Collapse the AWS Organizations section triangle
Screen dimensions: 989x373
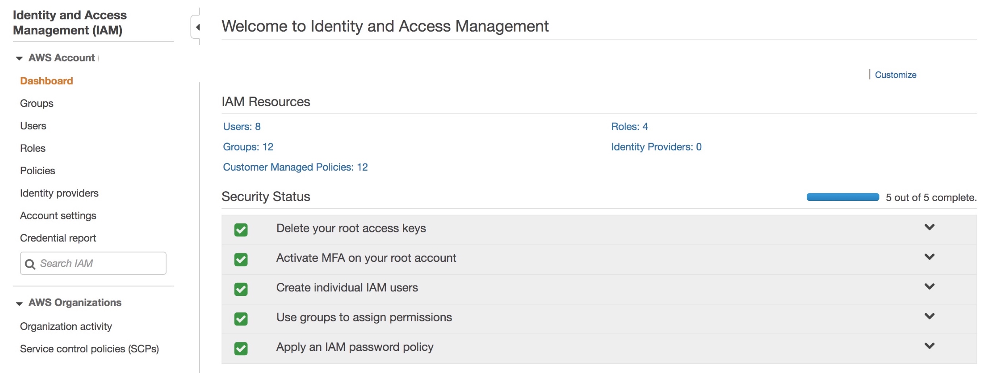coord(19,304)
